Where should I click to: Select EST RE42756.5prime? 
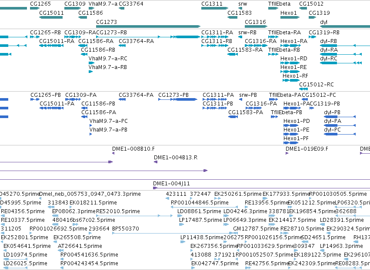(x=267, y=263)
